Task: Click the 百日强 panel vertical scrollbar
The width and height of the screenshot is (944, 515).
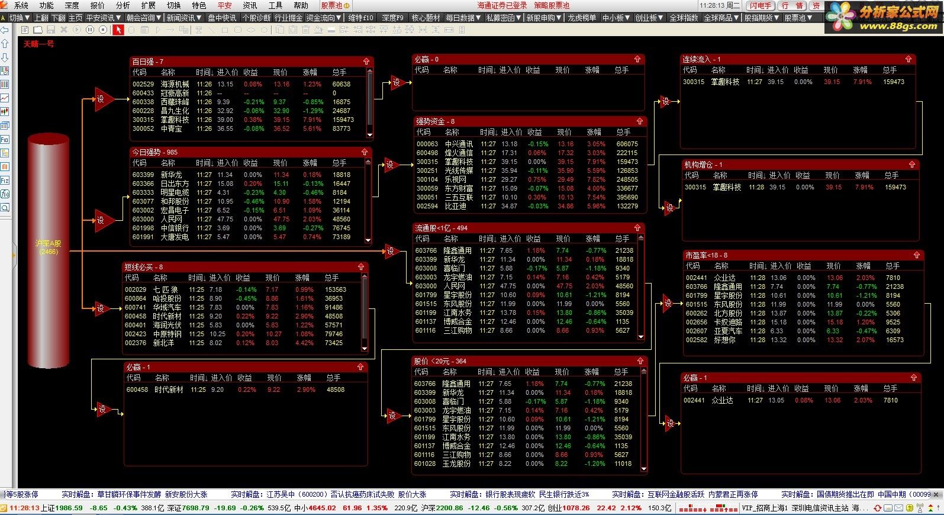Action: pyautogui.click(x=370, y=103)
